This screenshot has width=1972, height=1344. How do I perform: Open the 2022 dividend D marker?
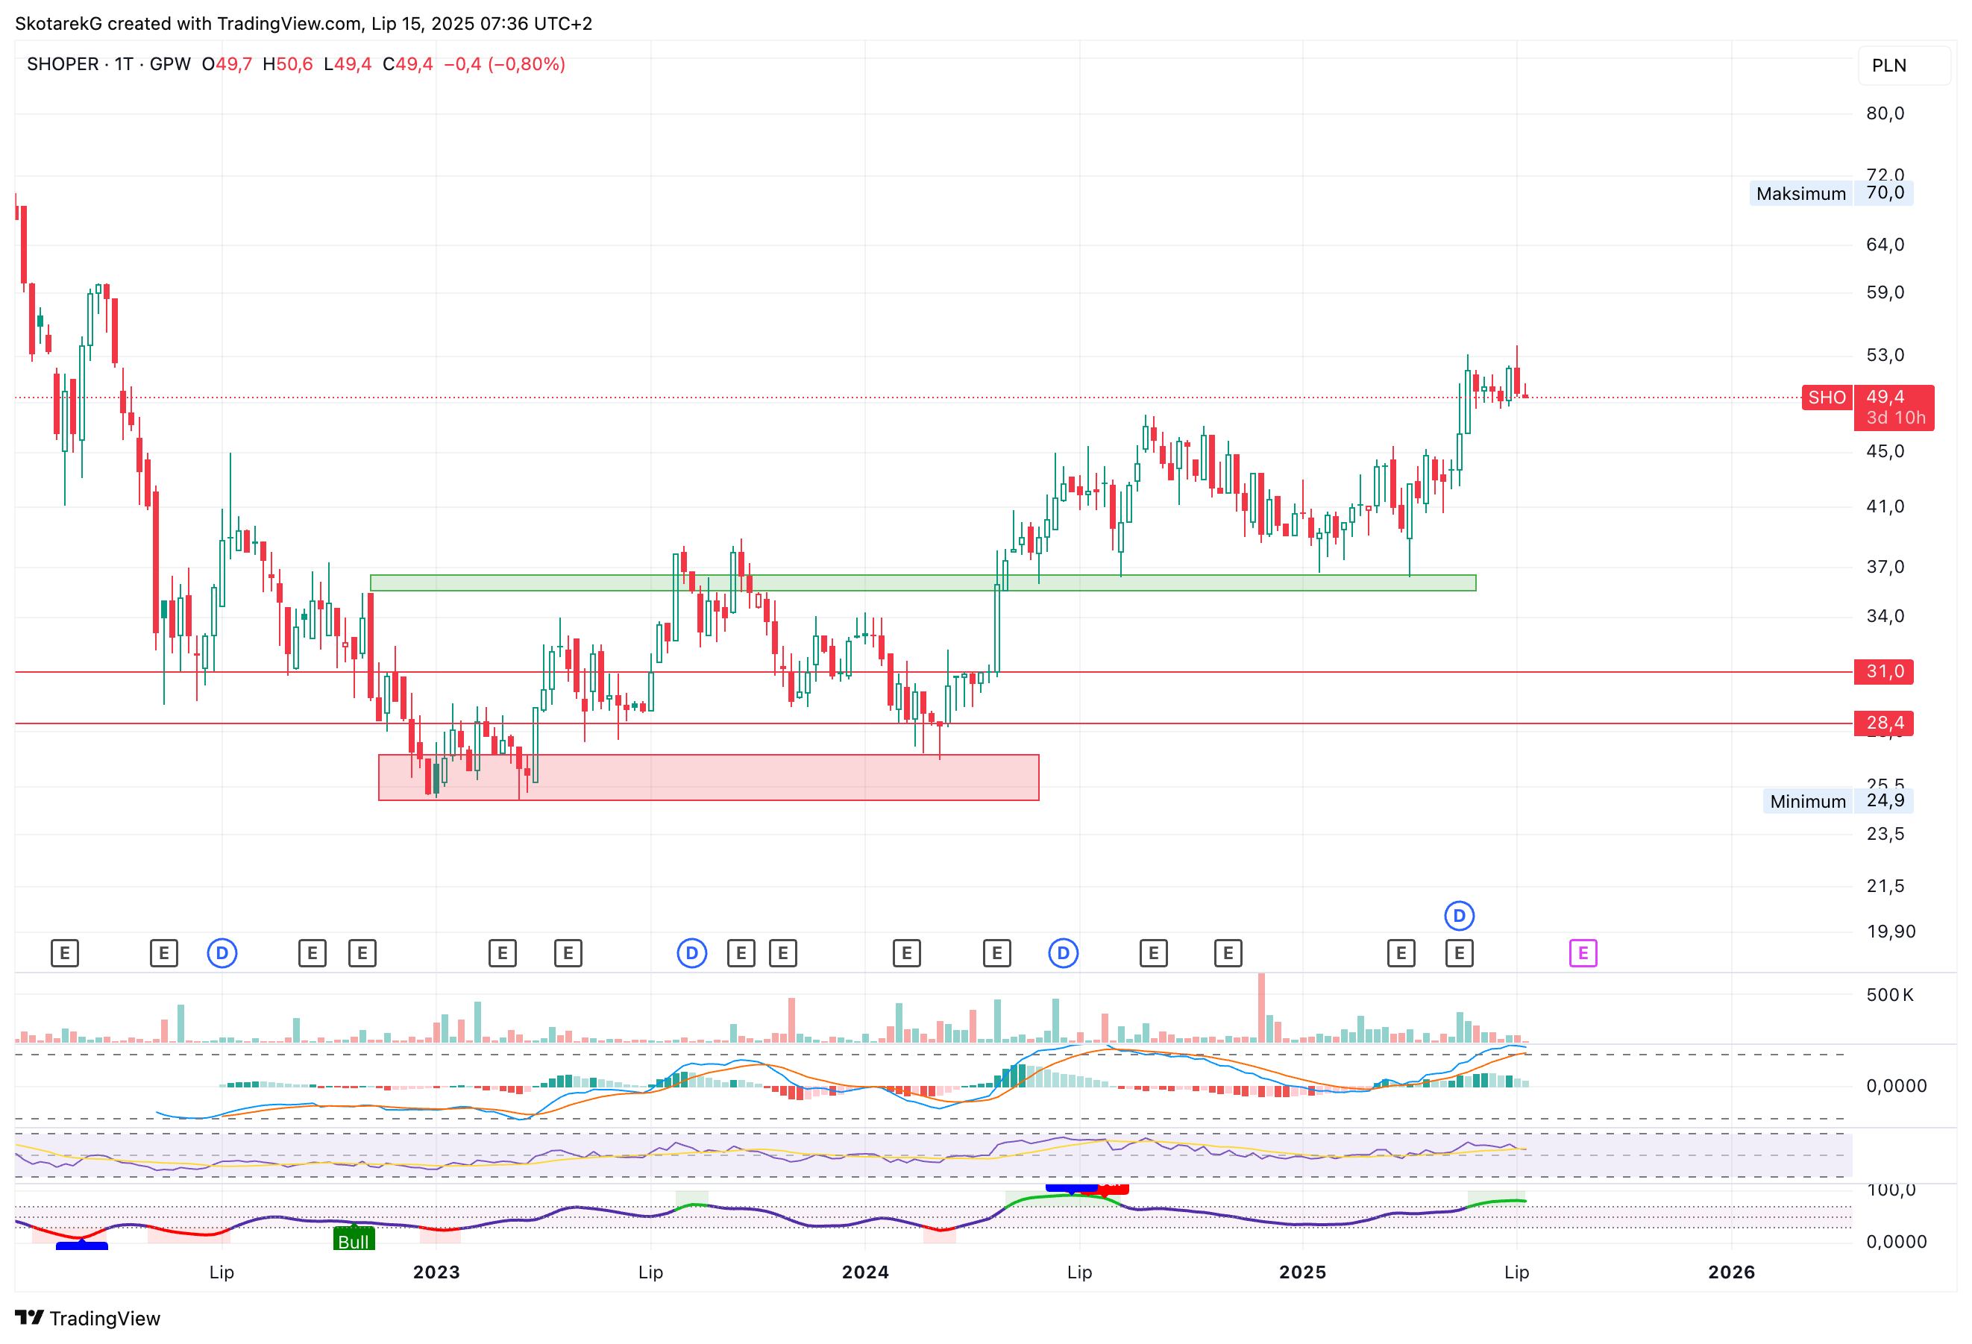coord(222,953)
